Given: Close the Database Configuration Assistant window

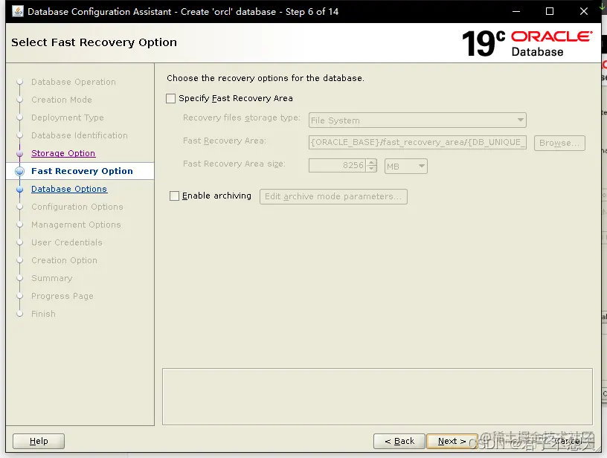Looking at the screenshot, I should [x=584, y=12].
